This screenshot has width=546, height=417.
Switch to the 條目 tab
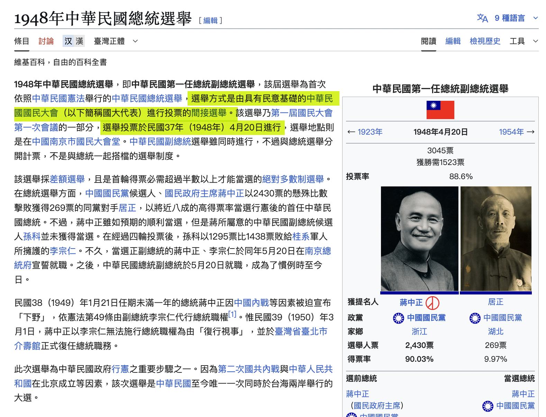coord(22,41)
